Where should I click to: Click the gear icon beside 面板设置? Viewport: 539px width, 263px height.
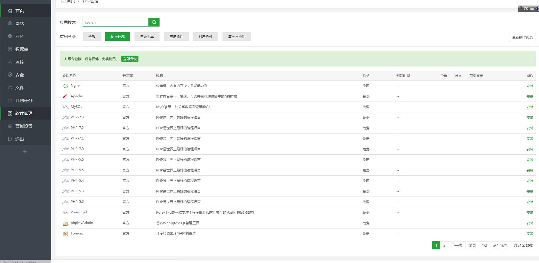(10, 126)
